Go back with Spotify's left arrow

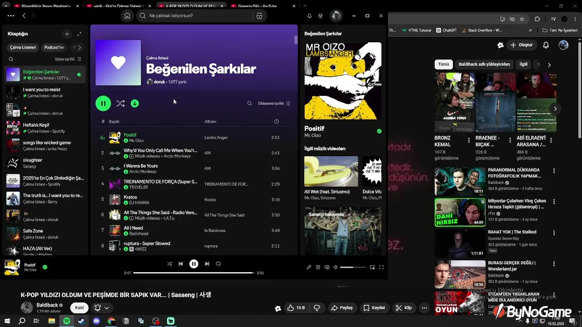(24, 15)
